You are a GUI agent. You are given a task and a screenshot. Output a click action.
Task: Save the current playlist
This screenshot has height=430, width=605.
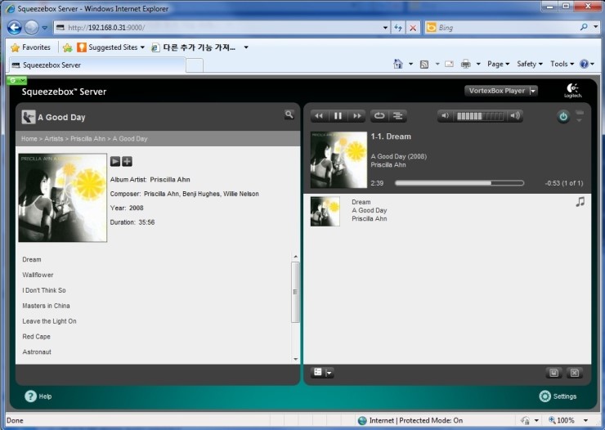554,373
